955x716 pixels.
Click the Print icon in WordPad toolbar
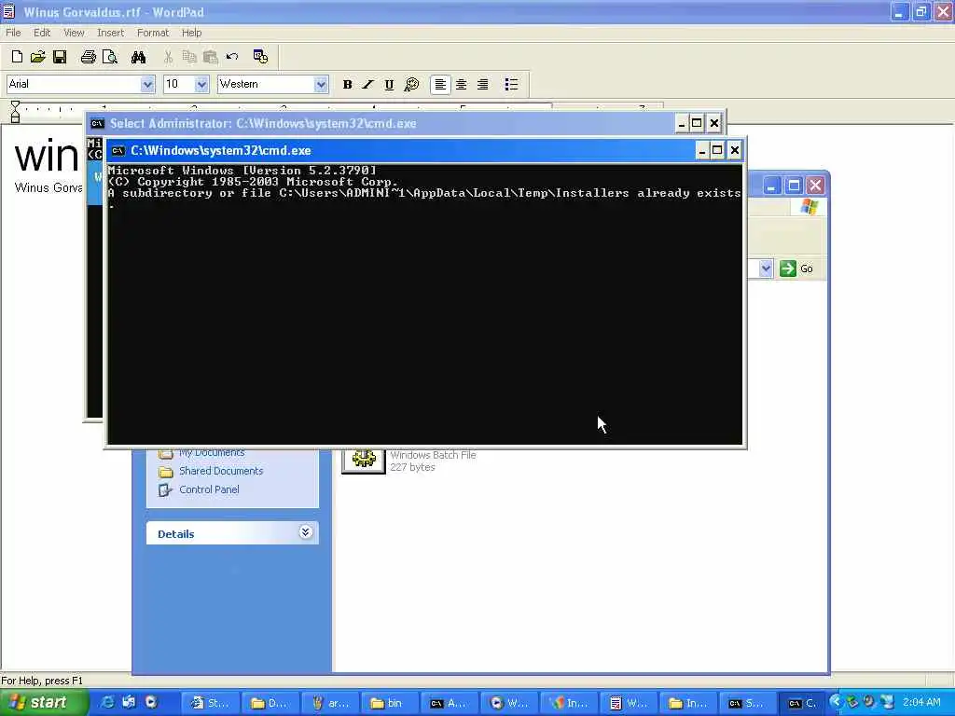click(x=89, y=57)
